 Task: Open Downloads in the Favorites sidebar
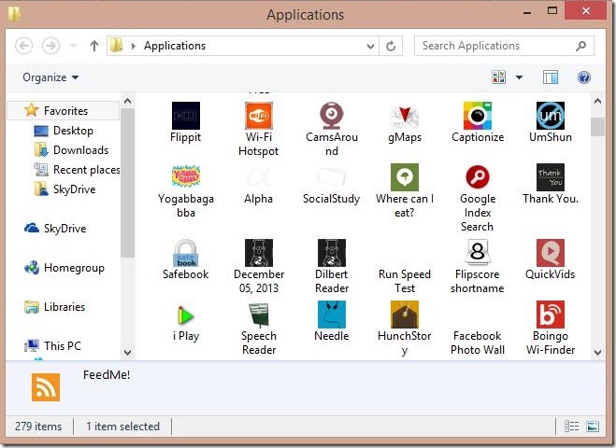(x=80, y=150)
